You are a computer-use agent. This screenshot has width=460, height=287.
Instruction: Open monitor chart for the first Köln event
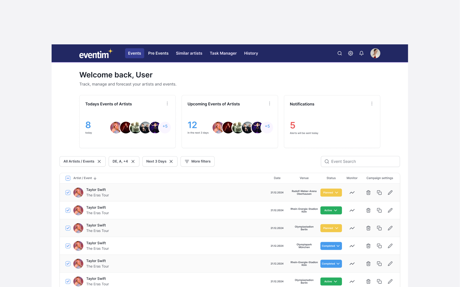coord(352,210)
